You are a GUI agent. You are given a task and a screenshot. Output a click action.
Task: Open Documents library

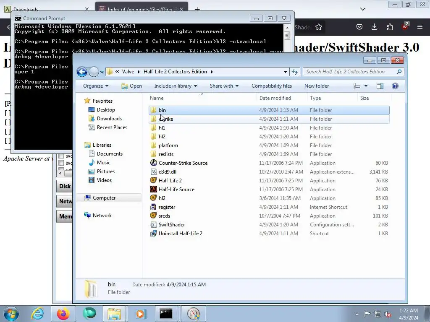point(110,154)
